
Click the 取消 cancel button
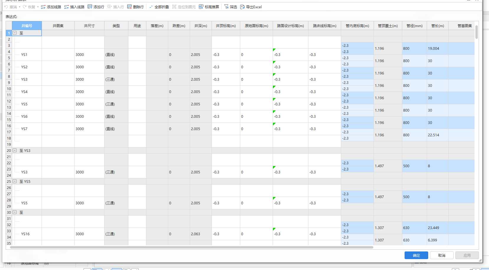tap(442, 255)
